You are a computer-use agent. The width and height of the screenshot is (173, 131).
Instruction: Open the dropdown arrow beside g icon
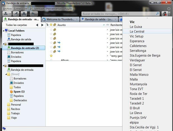coord(169,14)
